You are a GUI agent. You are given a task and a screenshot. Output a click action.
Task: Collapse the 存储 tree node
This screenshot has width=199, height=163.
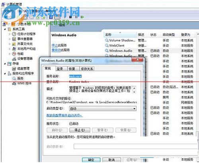pyautogui.click(x=5, y=63)
